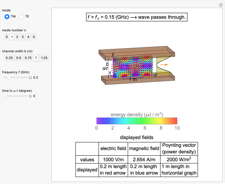
Task: Select mode number 5
Action: (x=34, y=37)
